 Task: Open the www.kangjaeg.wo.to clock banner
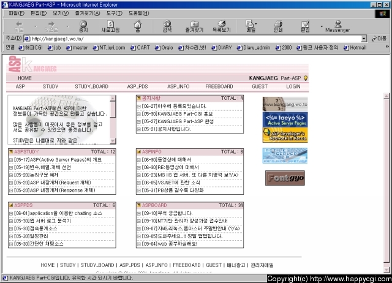pyautogui.click(x=285, y=104)
